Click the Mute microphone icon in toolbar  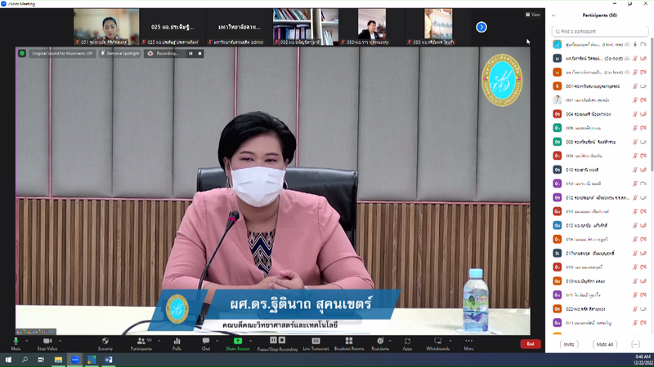[16, 341]
